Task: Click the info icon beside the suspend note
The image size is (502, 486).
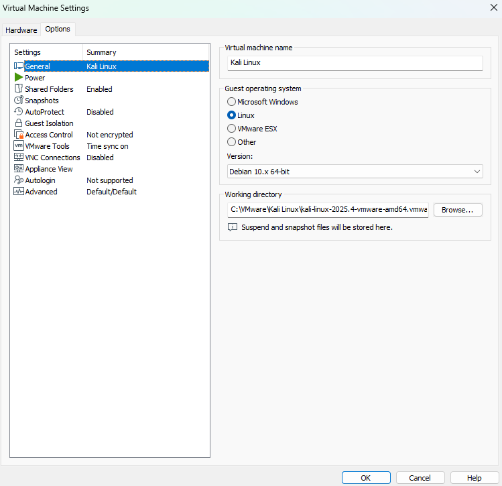Action: click(x=233, y=227)
